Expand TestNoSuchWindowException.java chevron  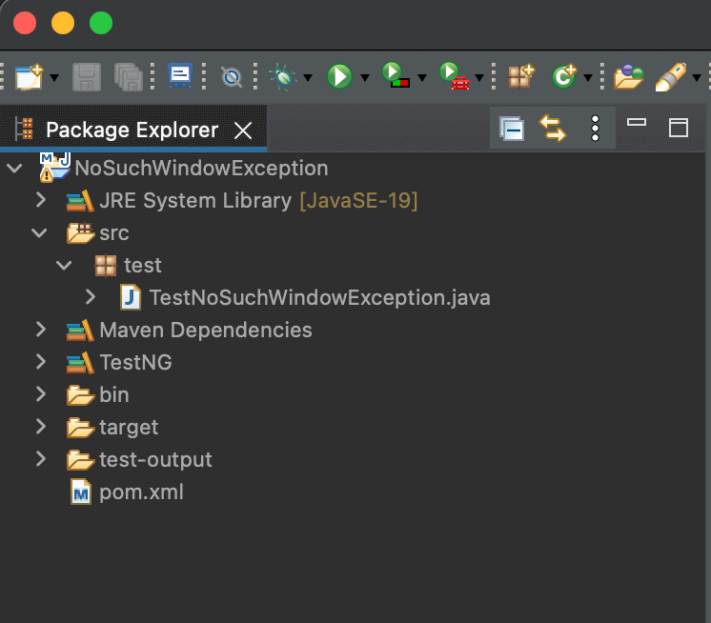91,297
